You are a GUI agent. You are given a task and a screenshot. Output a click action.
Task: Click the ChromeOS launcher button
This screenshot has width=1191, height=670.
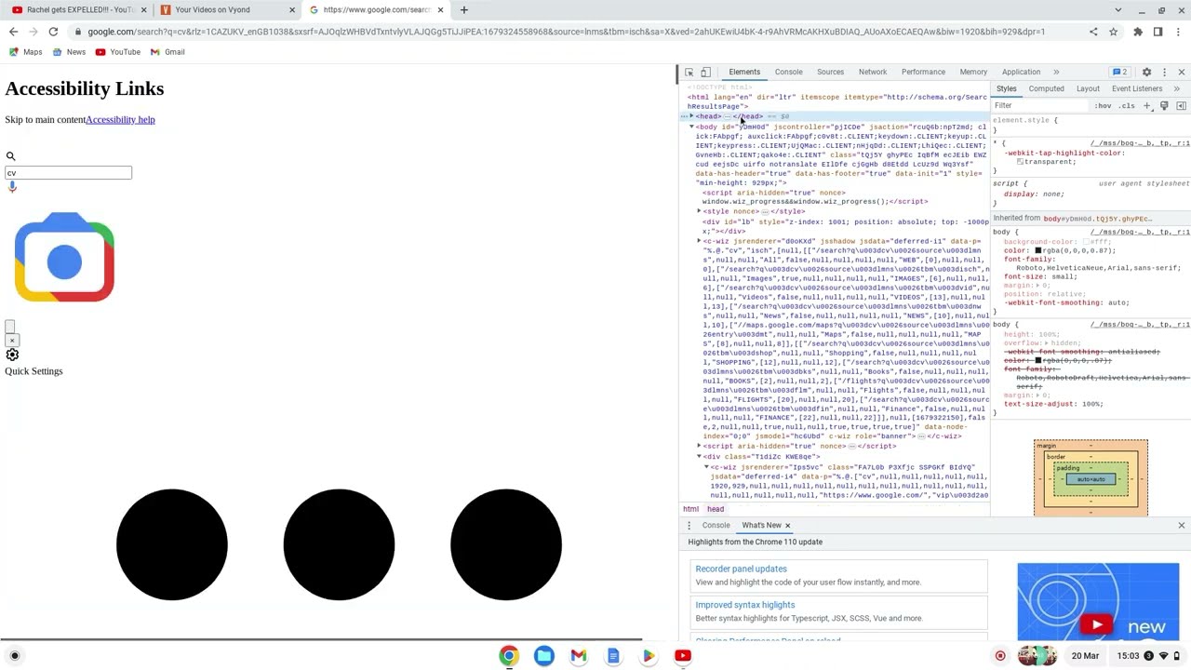pos(14,656)
